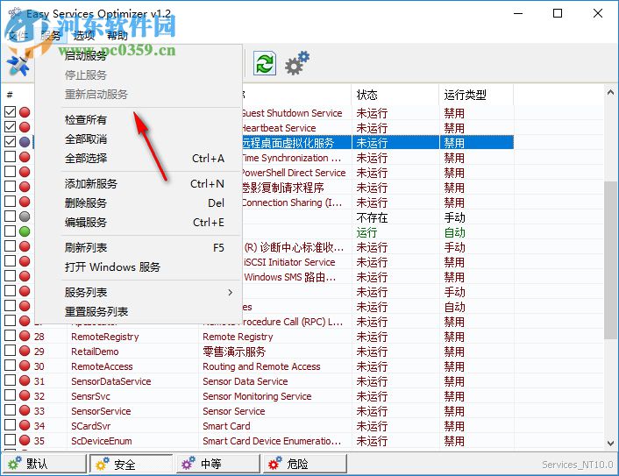Viewport: 619px width, 476px height.
Task: Click the 危险 preset button
Action: (305, 464)
